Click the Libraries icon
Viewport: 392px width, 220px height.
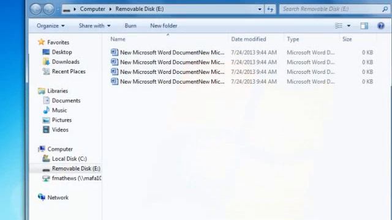pyautogui.click(x=42, y=91)
